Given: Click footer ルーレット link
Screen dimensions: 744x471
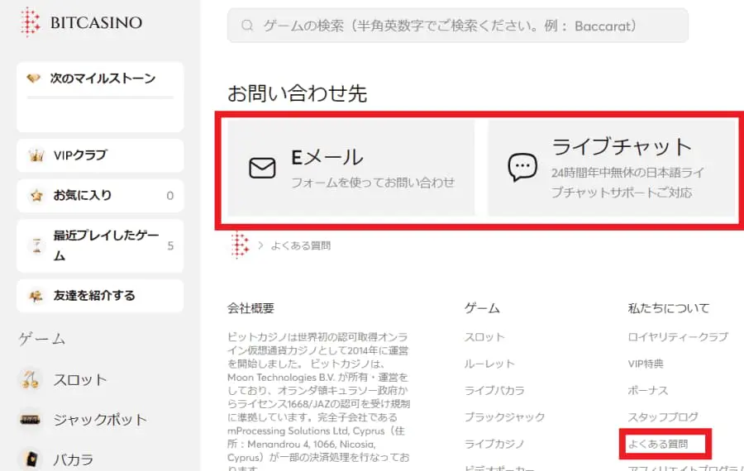Looking at the screenshot, I should click(x=489, y=364).
